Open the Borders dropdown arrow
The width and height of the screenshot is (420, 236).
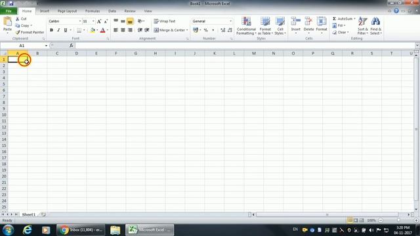(84, 30)
